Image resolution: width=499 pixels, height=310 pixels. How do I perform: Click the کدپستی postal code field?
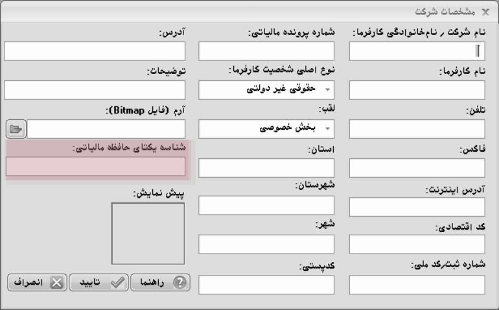pos(266,285)
